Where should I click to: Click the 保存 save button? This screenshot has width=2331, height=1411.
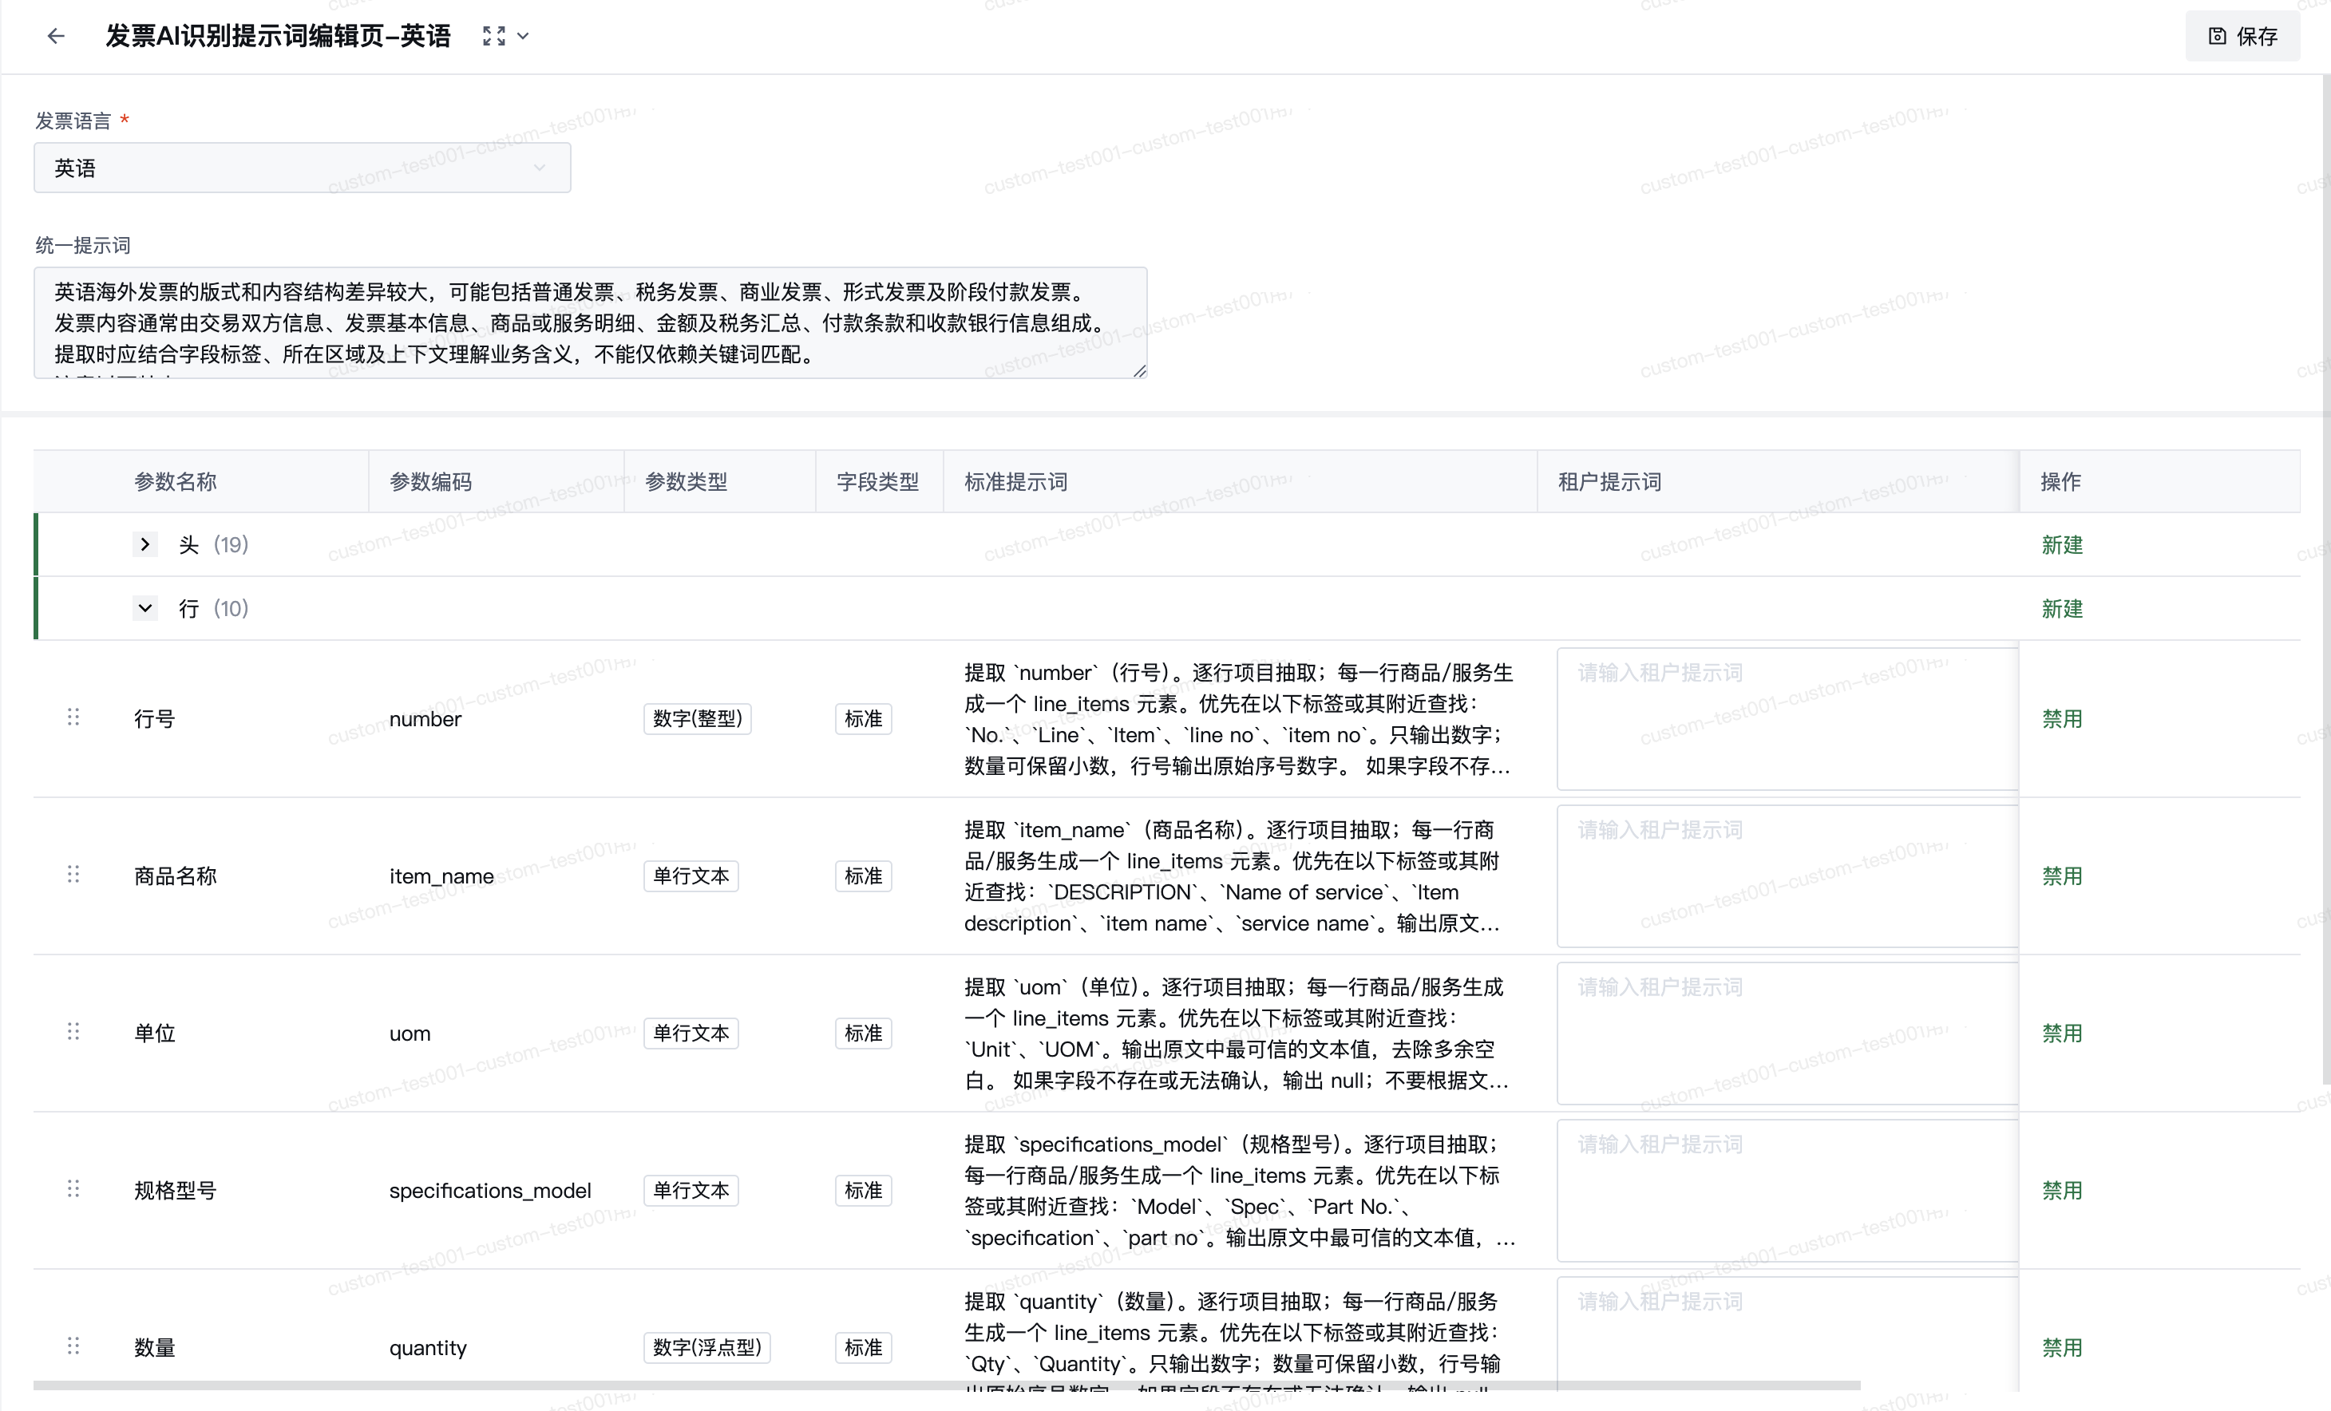2242,36
